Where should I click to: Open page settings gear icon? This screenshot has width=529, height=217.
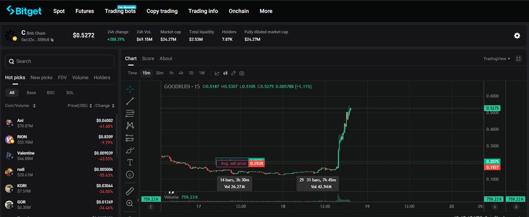coord(517,36)
